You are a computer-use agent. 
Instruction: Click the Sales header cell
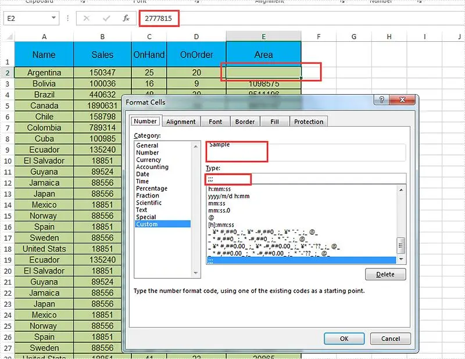coord(102,54)
